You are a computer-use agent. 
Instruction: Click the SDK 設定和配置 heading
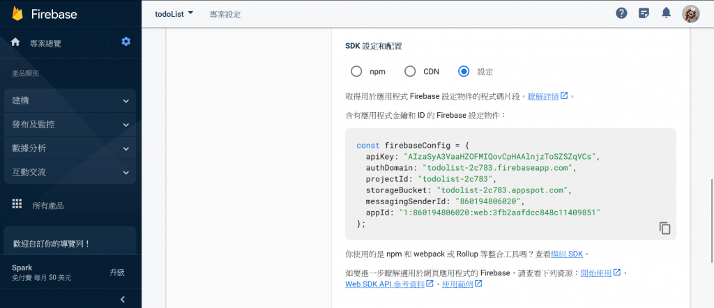click(374, 46)
